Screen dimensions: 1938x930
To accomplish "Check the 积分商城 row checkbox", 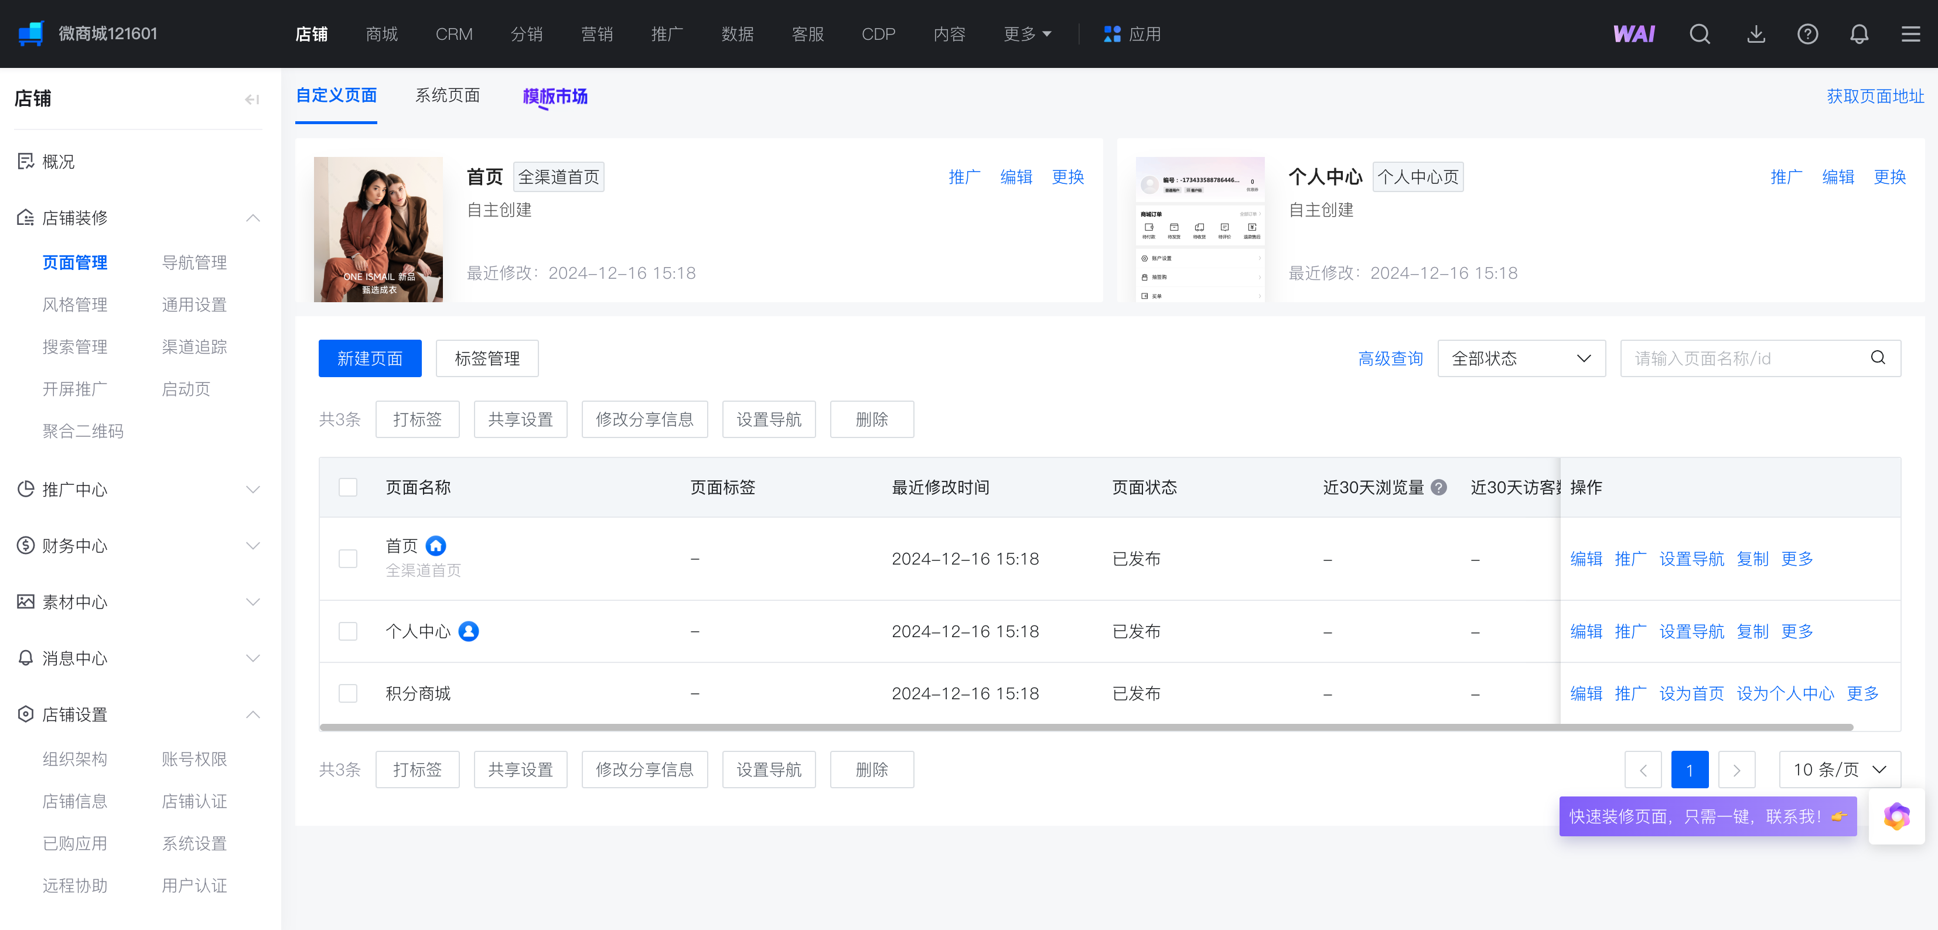I will [349, 693].
